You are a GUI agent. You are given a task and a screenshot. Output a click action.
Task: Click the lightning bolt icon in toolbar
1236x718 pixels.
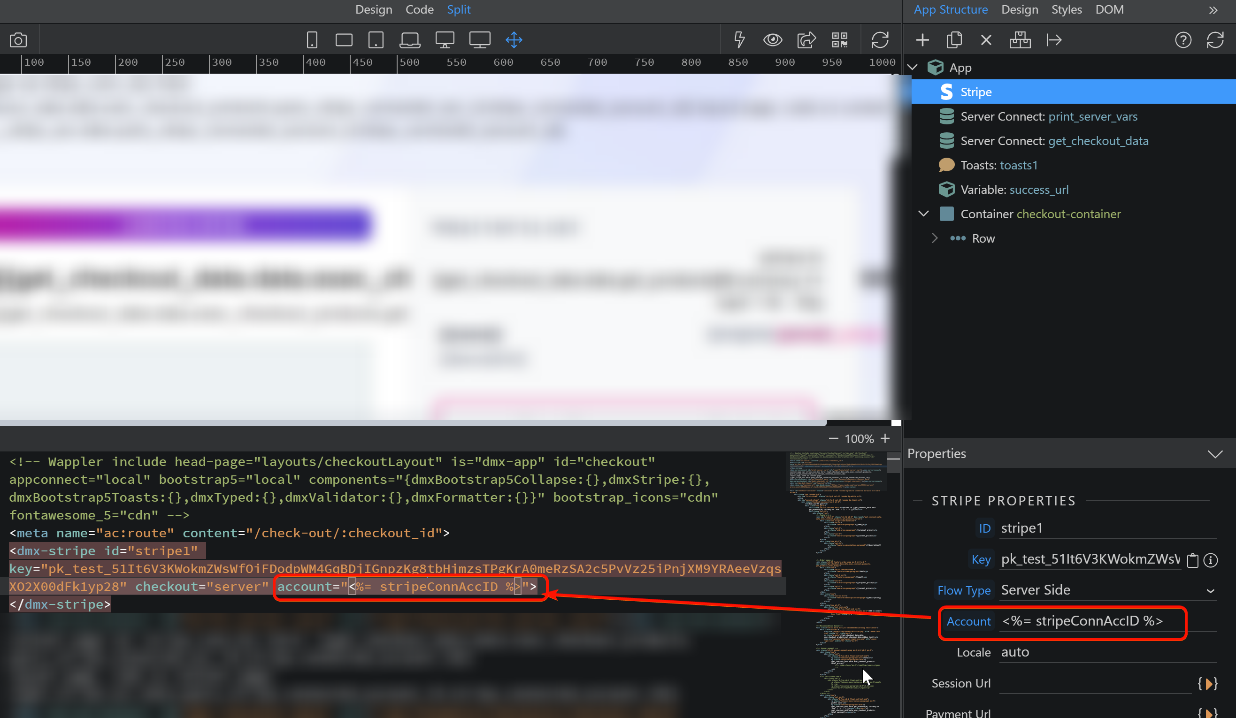click(739, 40)
